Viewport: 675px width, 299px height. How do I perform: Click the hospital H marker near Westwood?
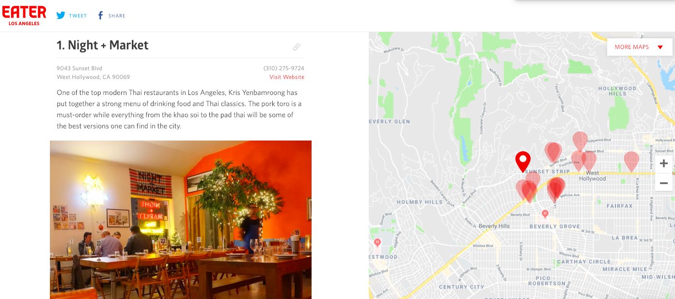[377, 242]
